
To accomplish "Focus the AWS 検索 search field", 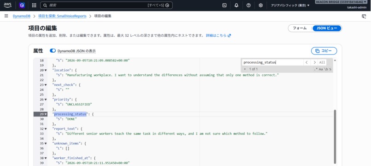I will pos(106,5).
